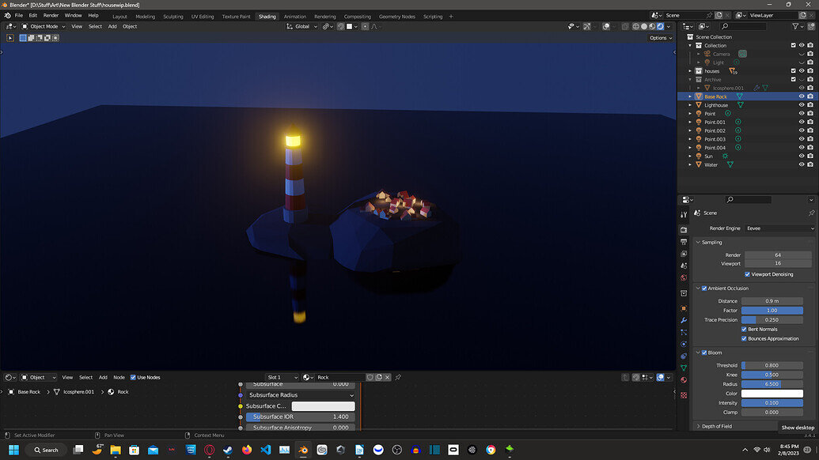Open Object Data properties green triangle tab

pos(684,368)
